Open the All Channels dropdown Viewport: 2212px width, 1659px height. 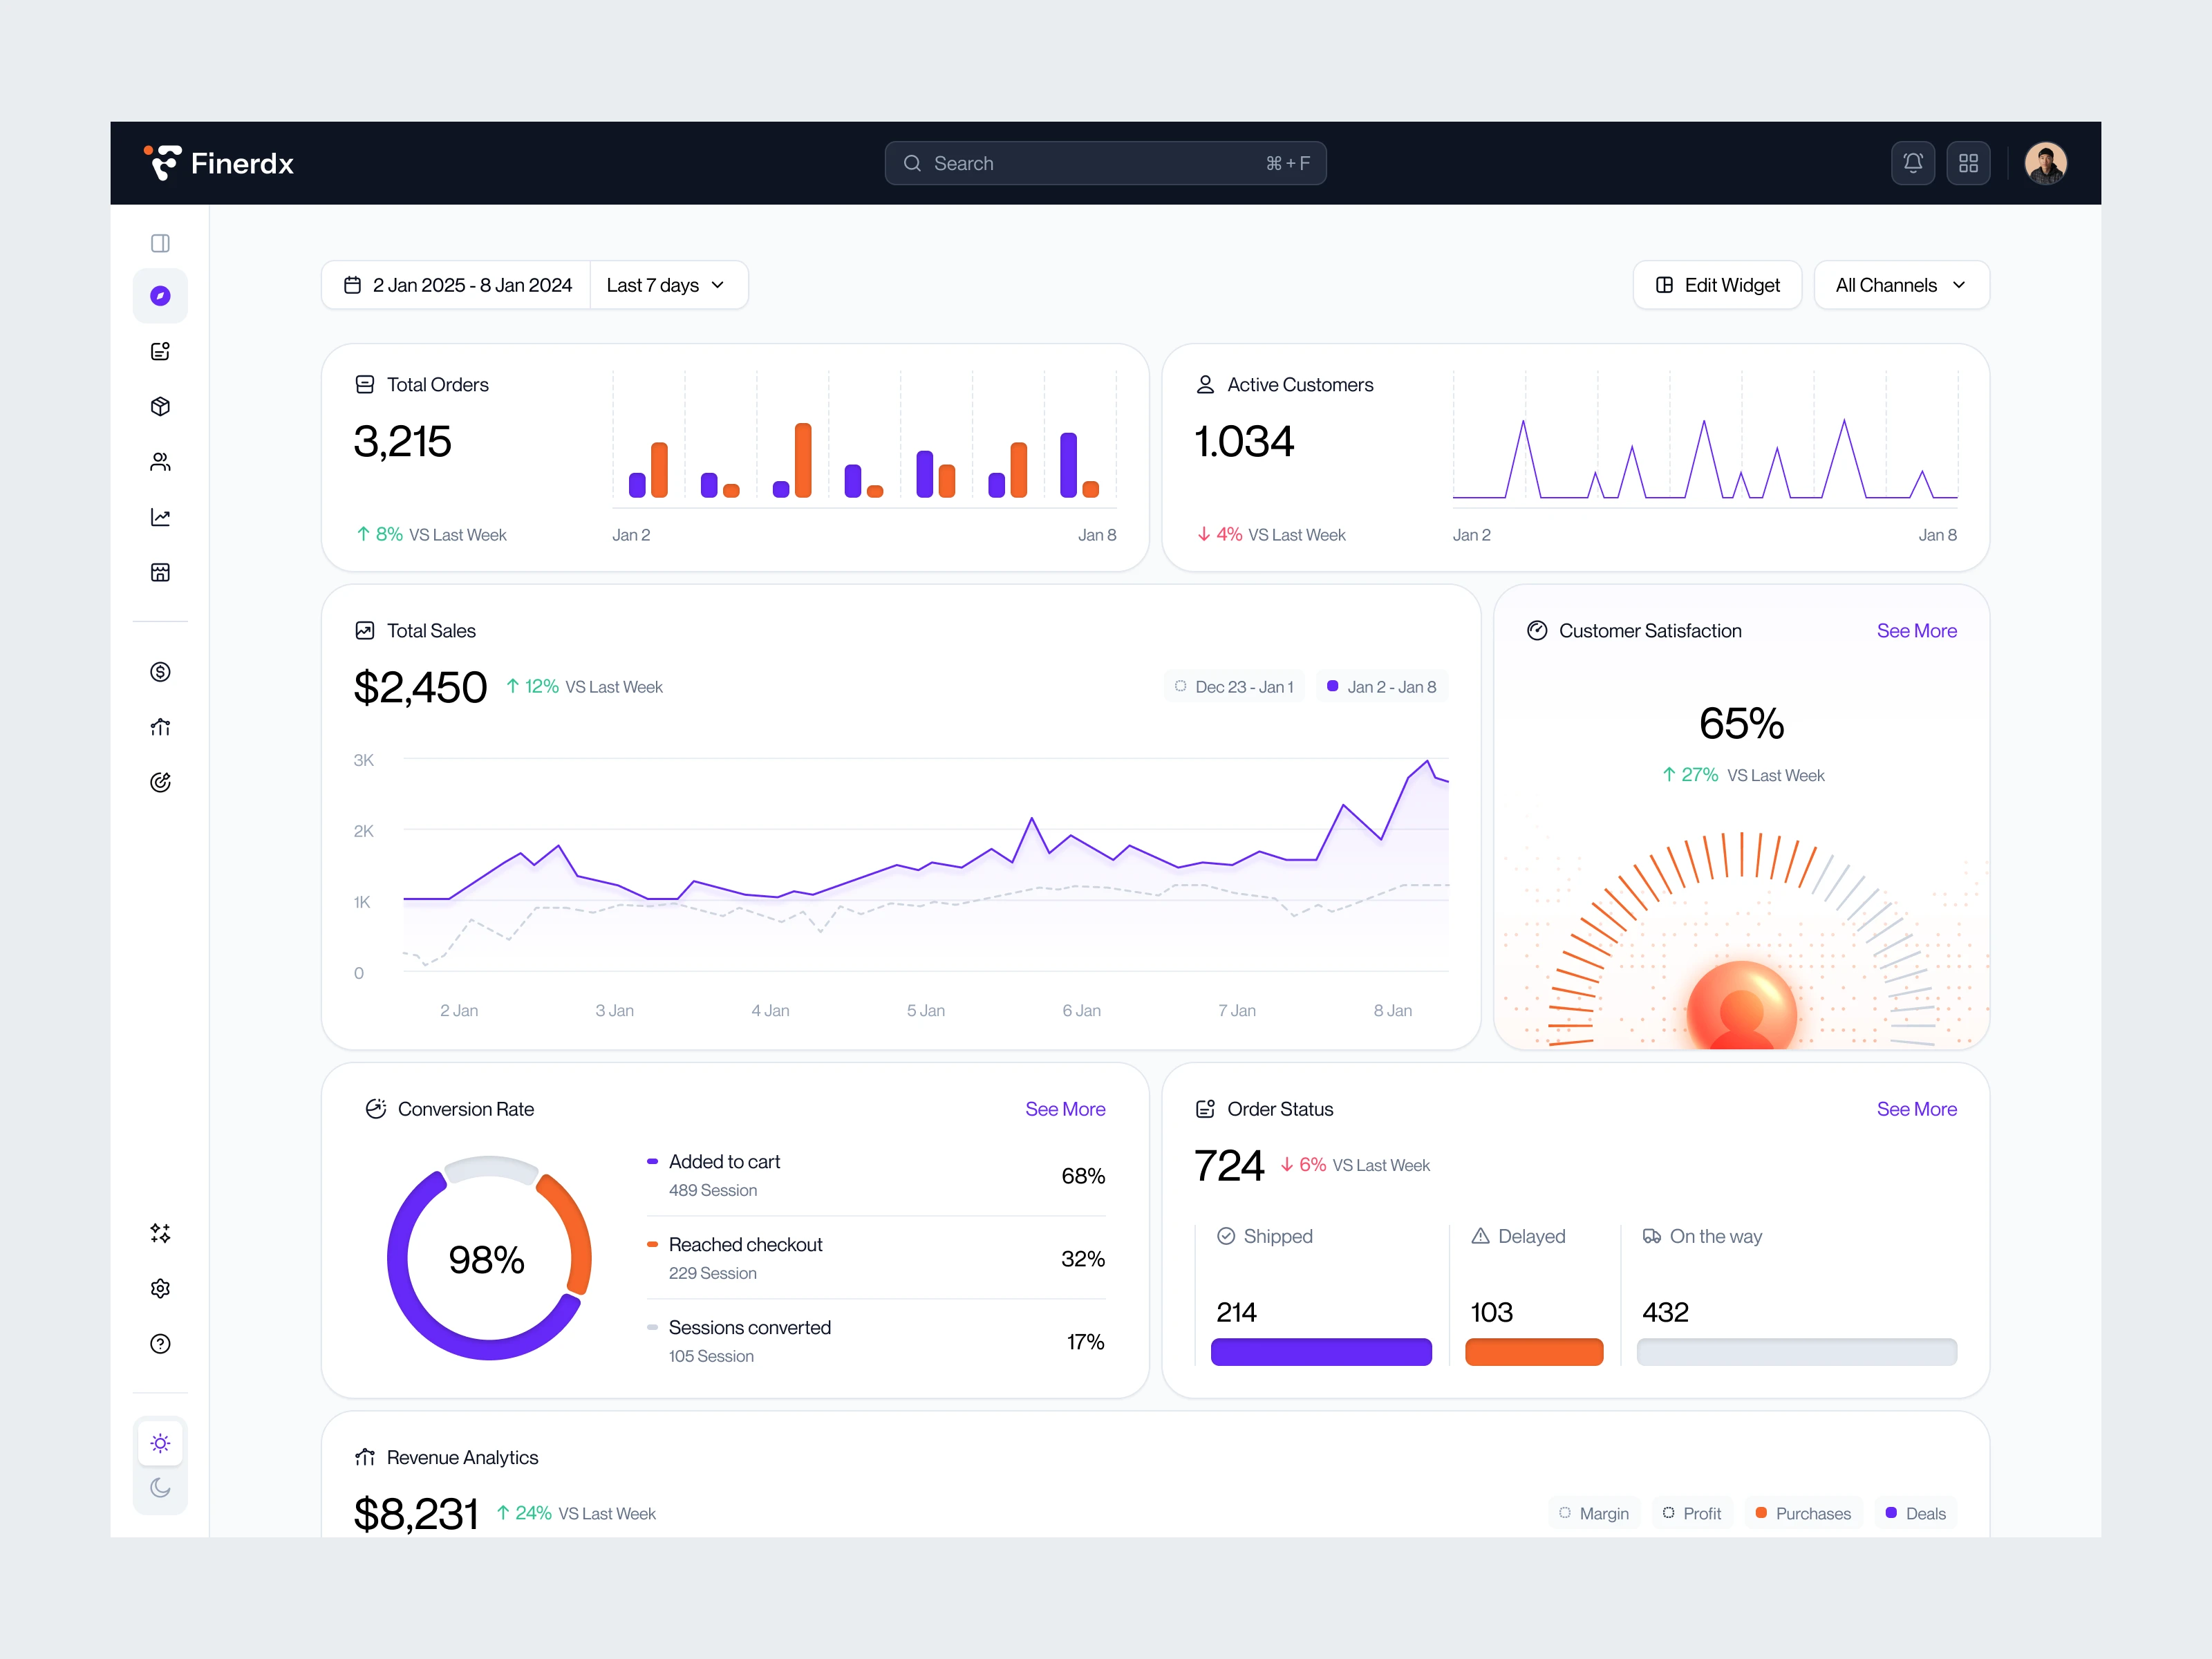pyautogui.click(x=1900, y=285)
